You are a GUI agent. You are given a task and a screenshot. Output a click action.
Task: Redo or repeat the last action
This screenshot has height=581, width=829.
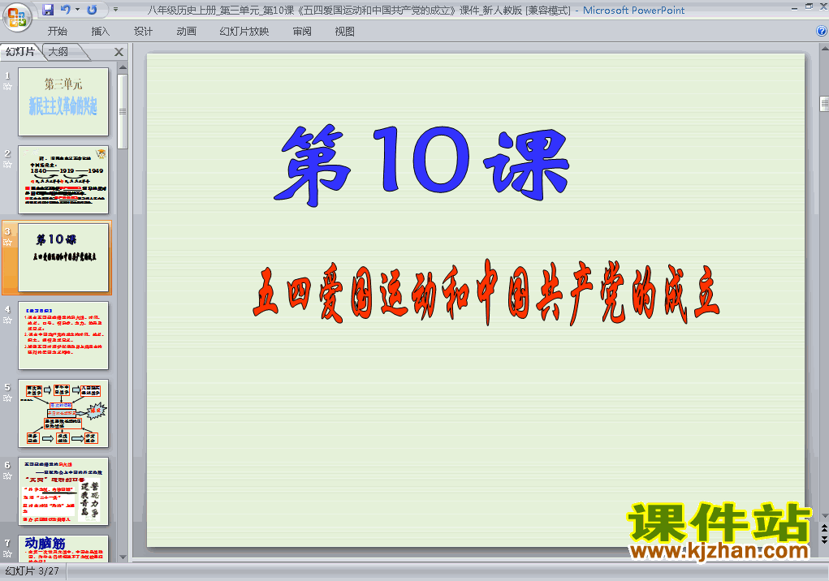pos(92,10)
